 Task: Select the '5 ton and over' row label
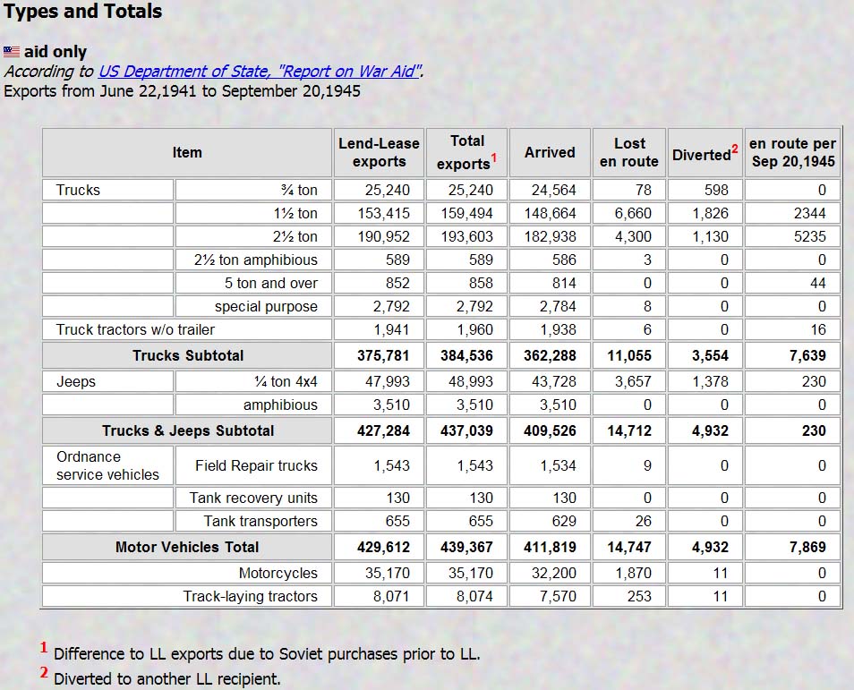click(270, 283)
